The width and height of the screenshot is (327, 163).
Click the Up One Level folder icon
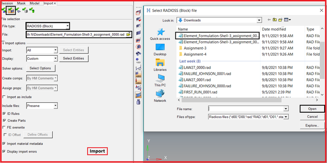pos(275,20)
